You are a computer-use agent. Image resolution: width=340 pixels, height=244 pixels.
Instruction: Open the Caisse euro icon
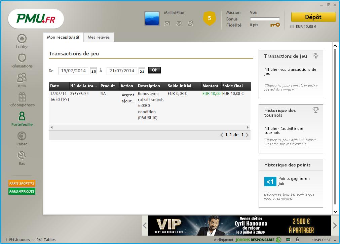point(22,136)
